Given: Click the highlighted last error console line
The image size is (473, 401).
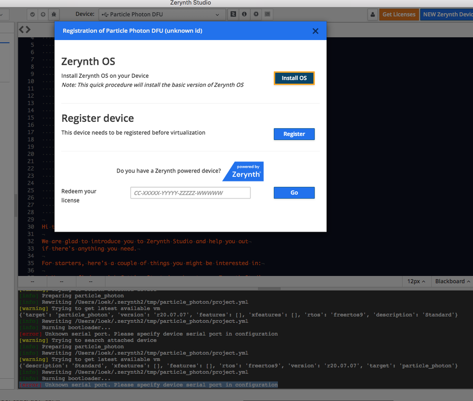Looking at the screenshot, I should click(148, 385).
